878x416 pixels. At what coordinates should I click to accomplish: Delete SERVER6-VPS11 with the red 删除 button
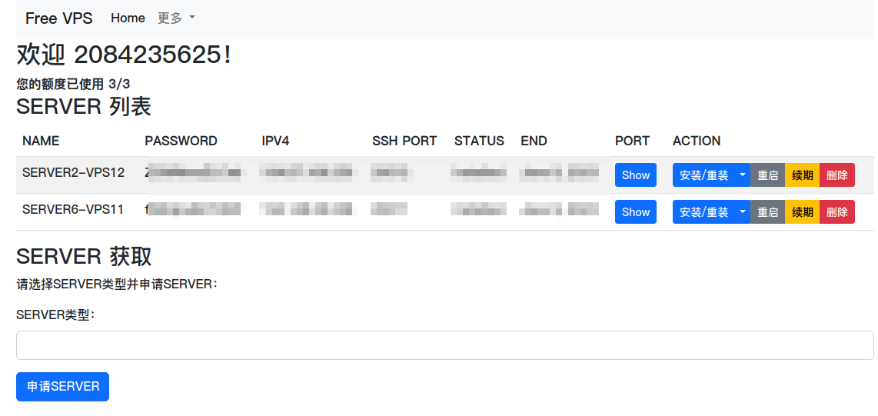click(x=836, y=212)
